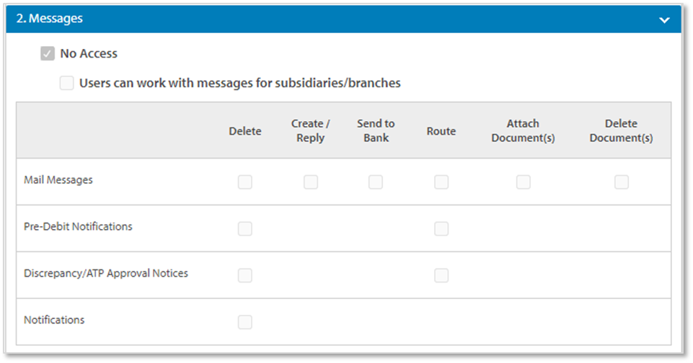The height and width of the screenshot is (363, 693).
Task: Click the Delete Document(s) column header
Action: [x=621, y=131]
